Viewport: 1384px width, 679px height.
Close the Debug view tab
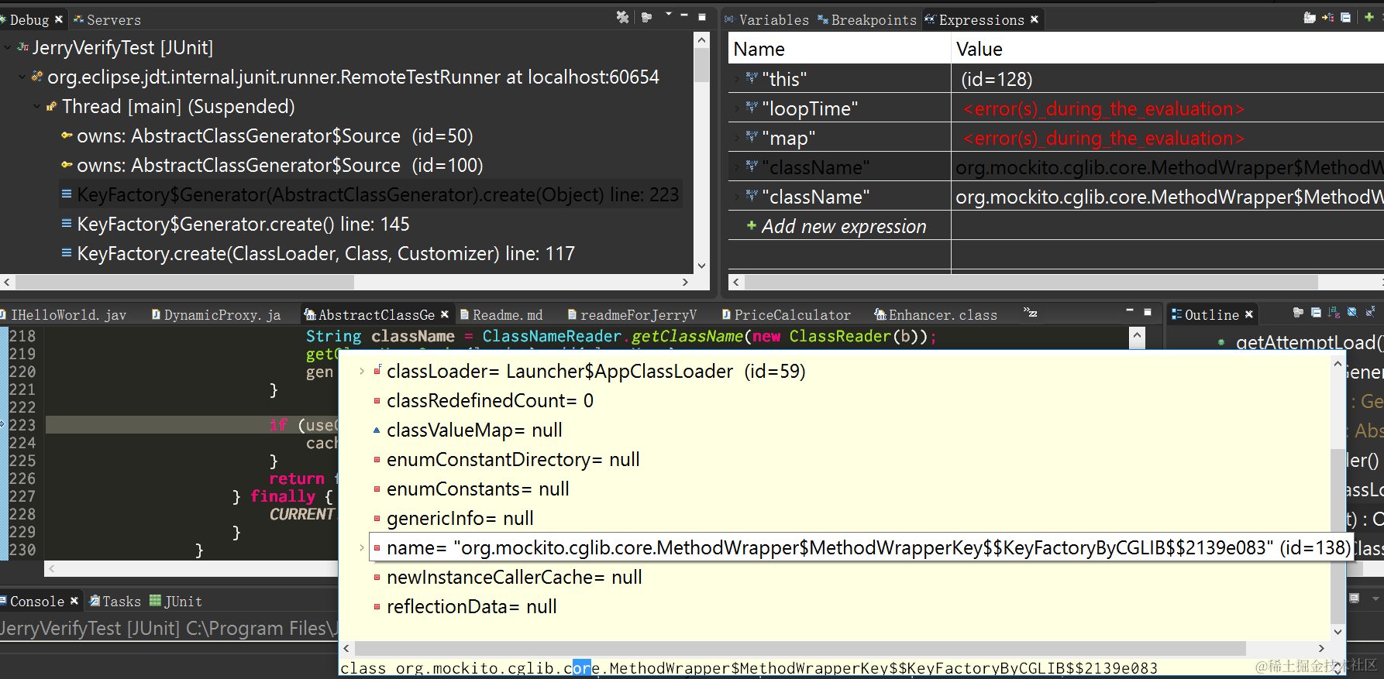(59, 19)
